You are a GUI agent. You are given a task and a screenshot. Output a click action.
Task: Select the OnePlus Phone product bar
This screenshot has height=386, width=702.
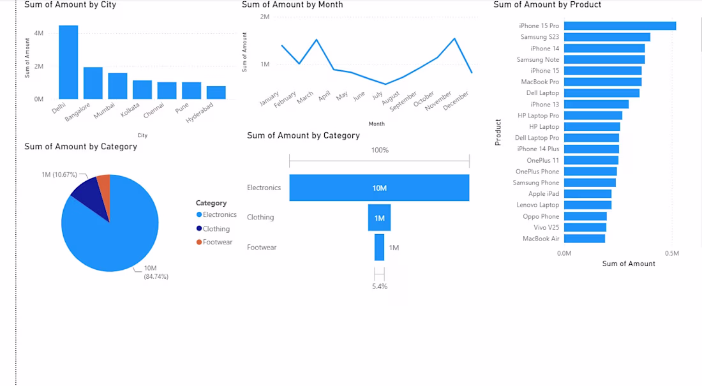point(590,172)
